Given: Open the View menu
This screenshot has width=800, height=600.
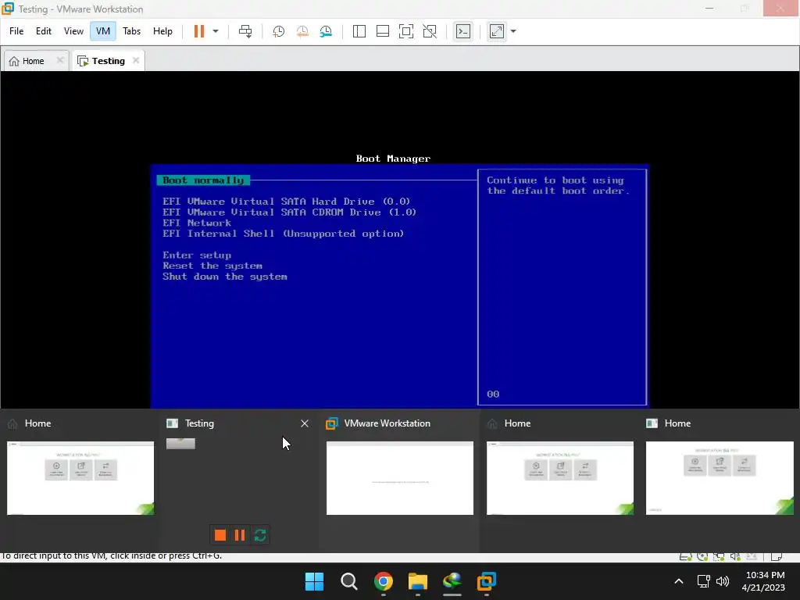Looking at the screenshot, I should (73, 31).
